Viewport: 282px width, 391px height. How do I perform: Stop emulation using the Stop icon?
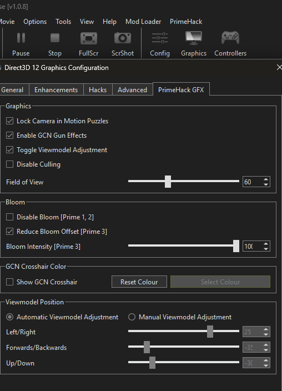tap(55, 38)
